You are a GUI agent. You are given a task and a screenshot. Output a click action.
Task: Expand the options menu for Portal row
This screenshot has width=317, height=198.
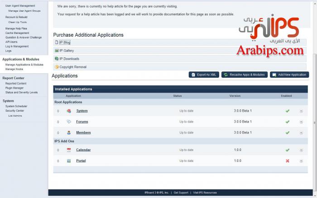[x=301, y=160]
